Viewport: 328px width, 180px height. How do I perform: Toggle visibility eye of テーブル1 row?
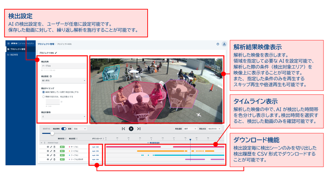point(48,147)
